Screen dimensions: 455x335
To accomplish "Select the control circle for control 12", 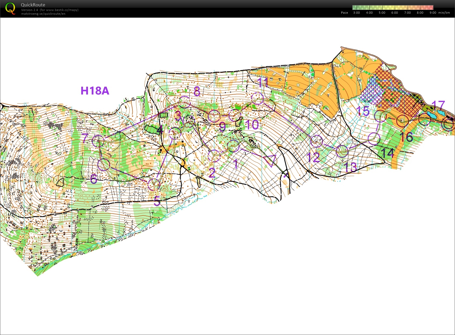I will click(317, 141).
